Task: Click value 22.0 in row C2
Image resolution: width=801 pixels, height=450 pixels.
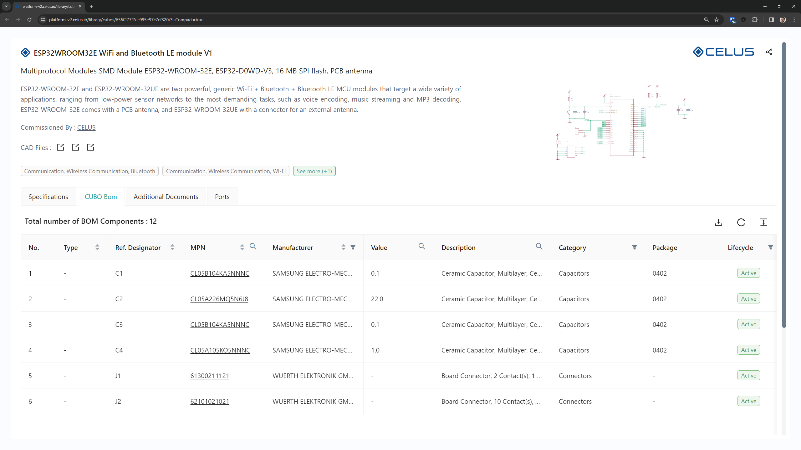Action: coord(377,299)
